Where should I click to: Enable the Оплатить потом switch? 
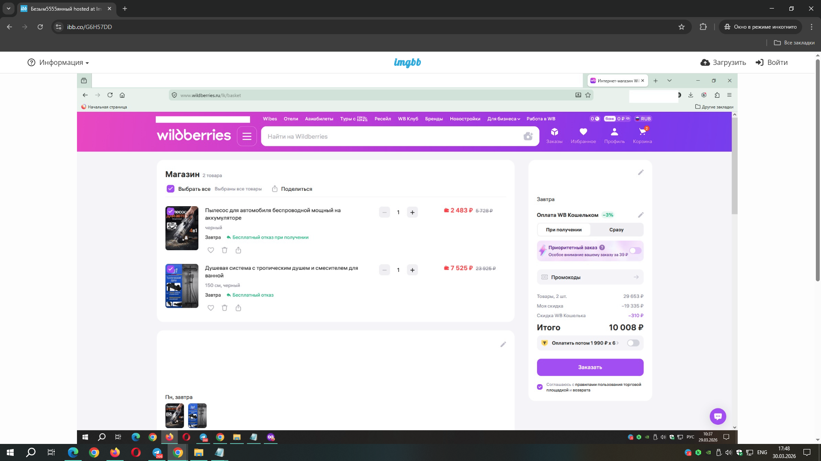coord(633,343)
